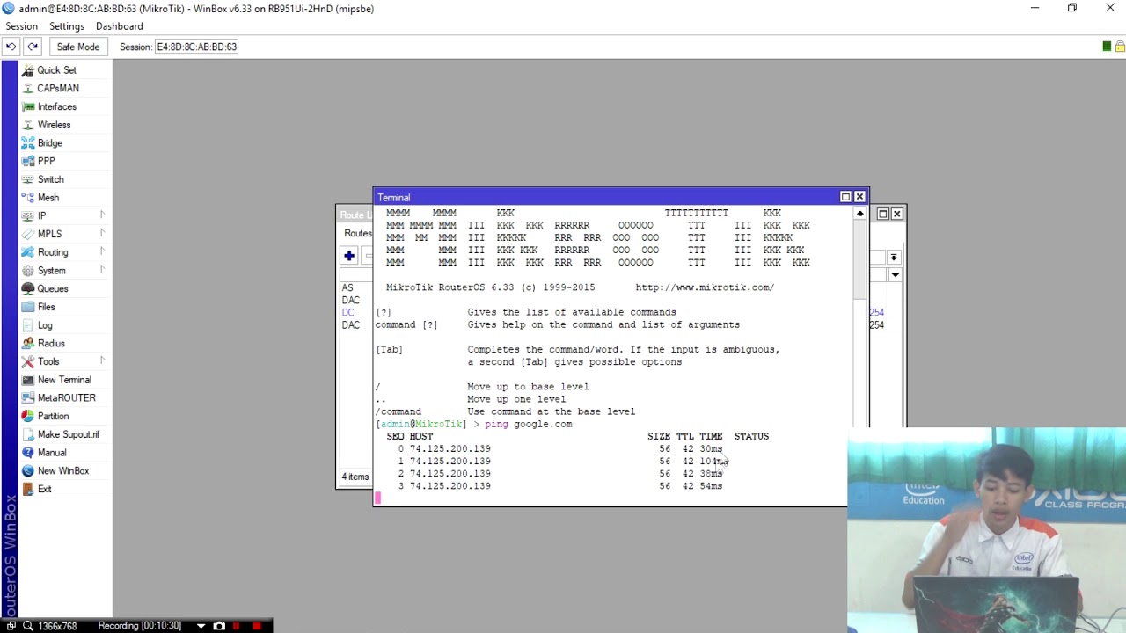This screenshot has height=633, width=1126.
Task: Maximize the Terminal window
Action: point(845,197)
